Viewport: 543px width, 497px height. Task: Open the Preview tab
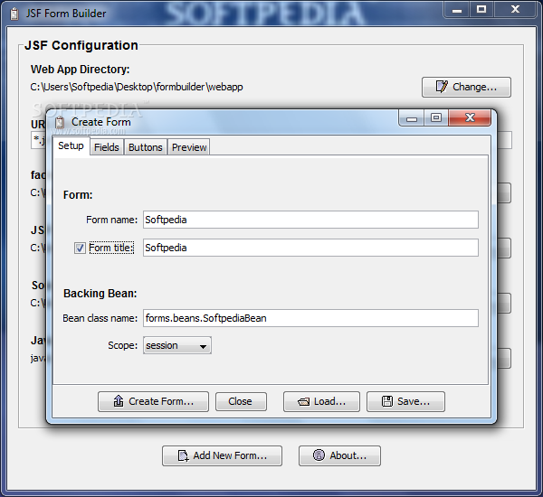[x=189, y=147]
